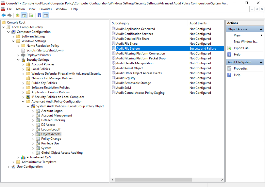Screen dimensions: 266x187
Task: Toggle Show/Hide Action Pane toolbar button
Action: 45,15
